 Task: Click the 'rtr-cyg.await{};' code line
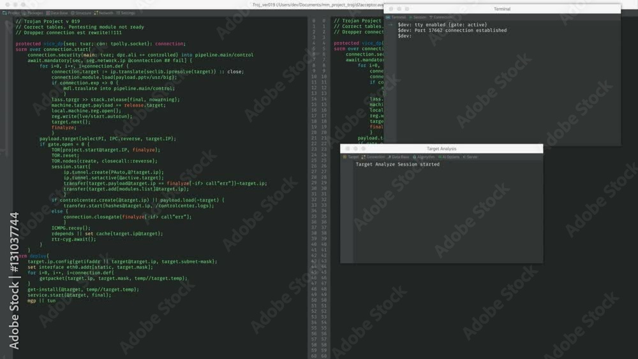click(73, 240)
